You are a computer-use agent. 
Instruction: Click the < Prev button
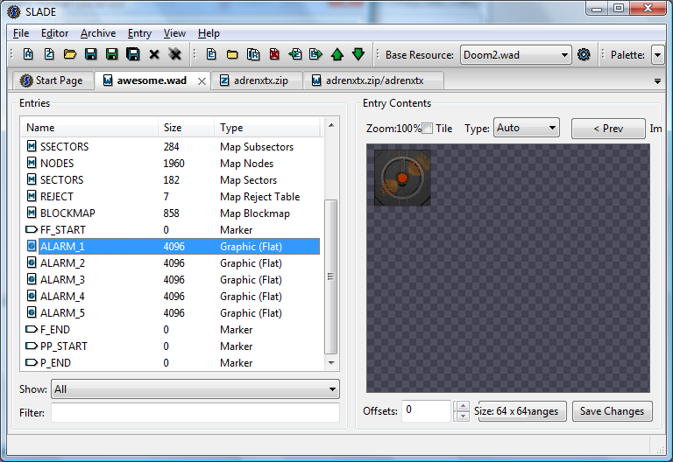(608, 129)
